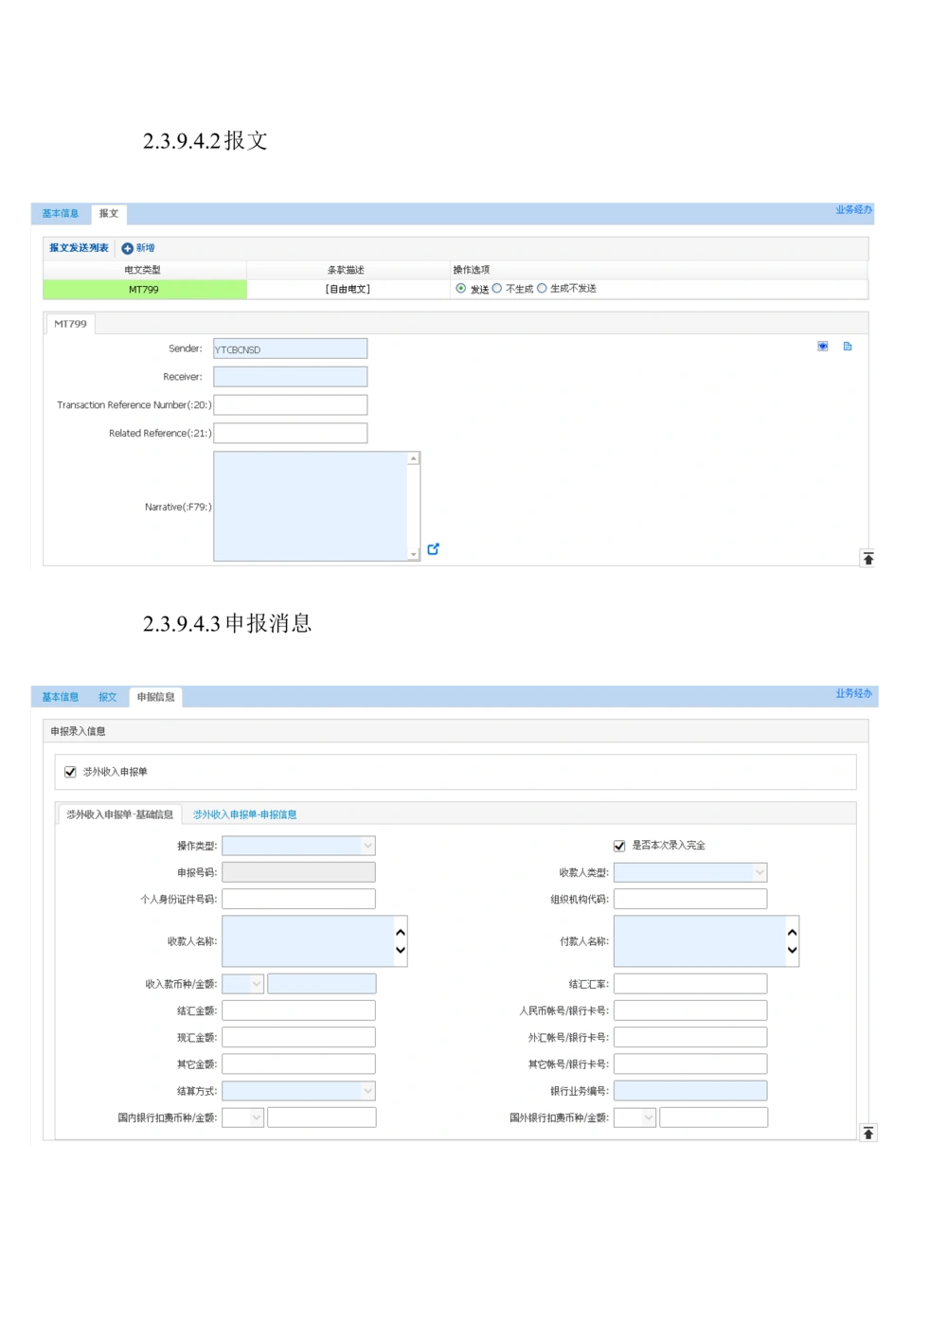The height and width of the screenshot is (1340, 947).
Task: Click the 新增 plus icon in message list
Action: [x=128, y=248]
